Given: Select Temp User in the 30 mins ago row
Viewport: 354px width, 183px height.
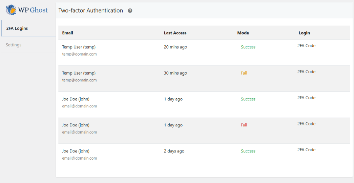Looking at the screenshot, I should tap(79, 73).
